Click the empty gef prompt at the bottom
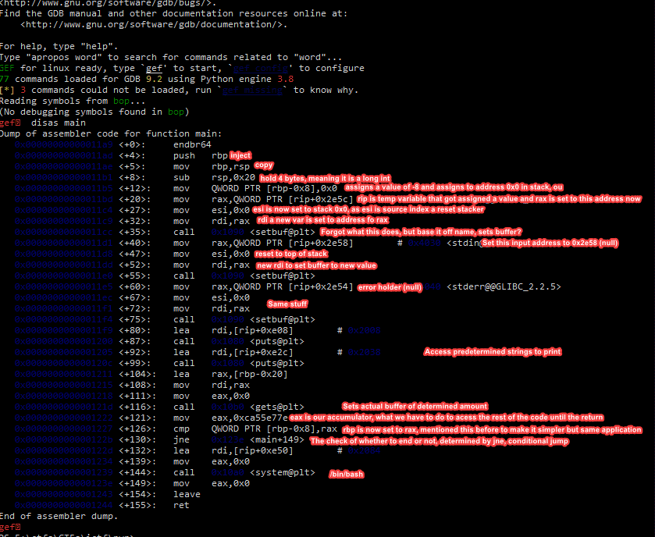 [x=15, y=527]
